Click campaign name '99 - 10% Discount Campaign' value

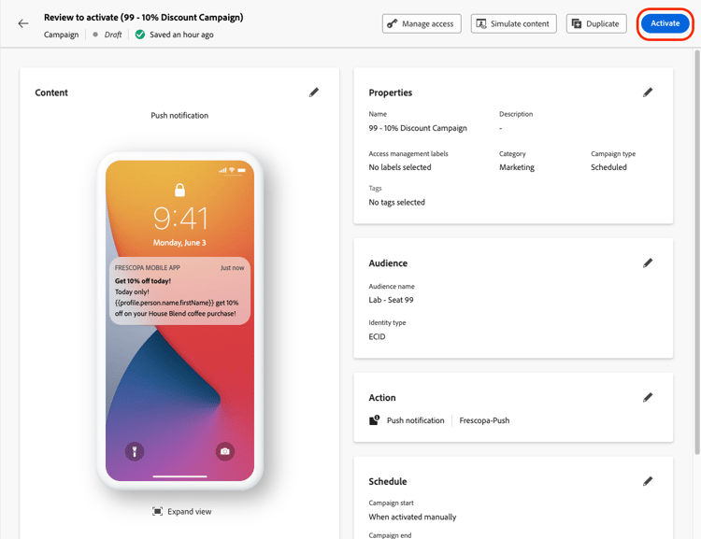point(418,128)
